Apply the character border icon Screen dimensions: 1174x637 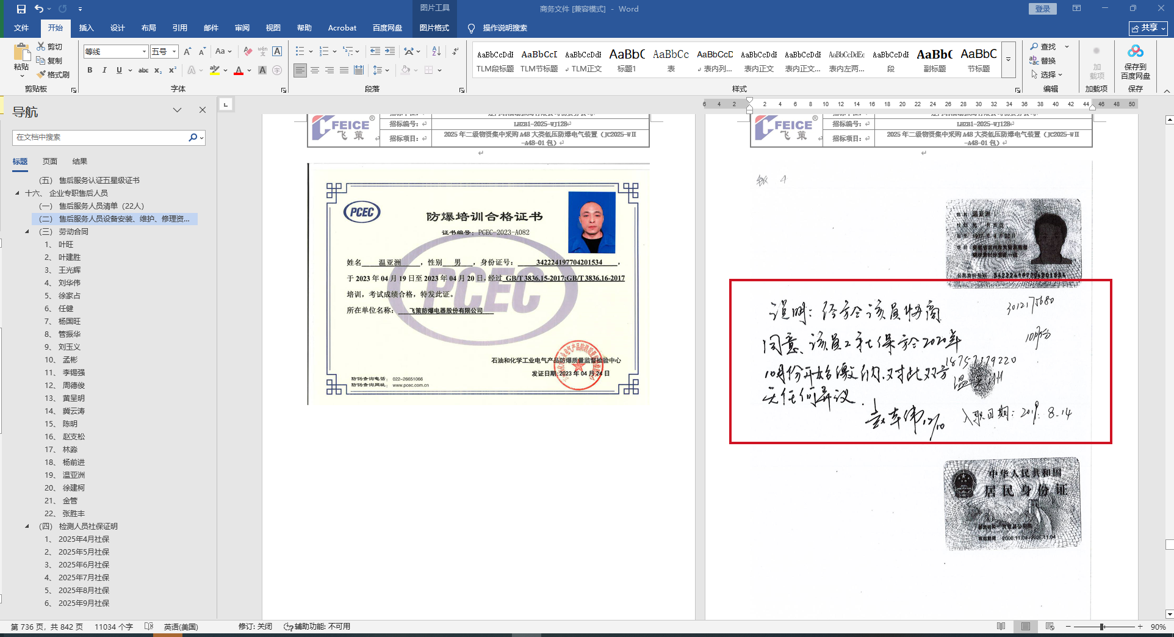click(x=277, y=52)
